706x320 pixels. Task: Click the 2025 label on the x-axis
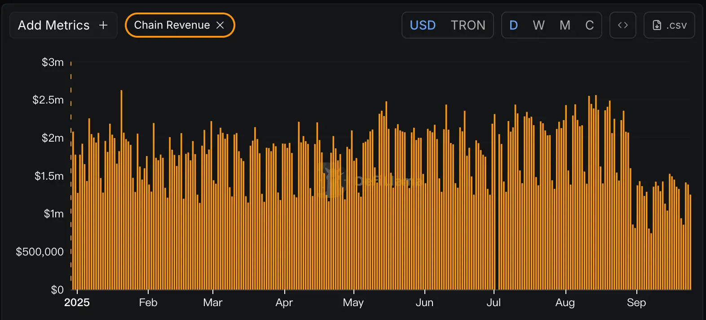pos(77,303)
